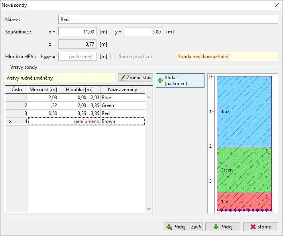Viewport: 283px width, 236px height.
Task: Click the thickness cell 0,50
Action: coord(43,113)
